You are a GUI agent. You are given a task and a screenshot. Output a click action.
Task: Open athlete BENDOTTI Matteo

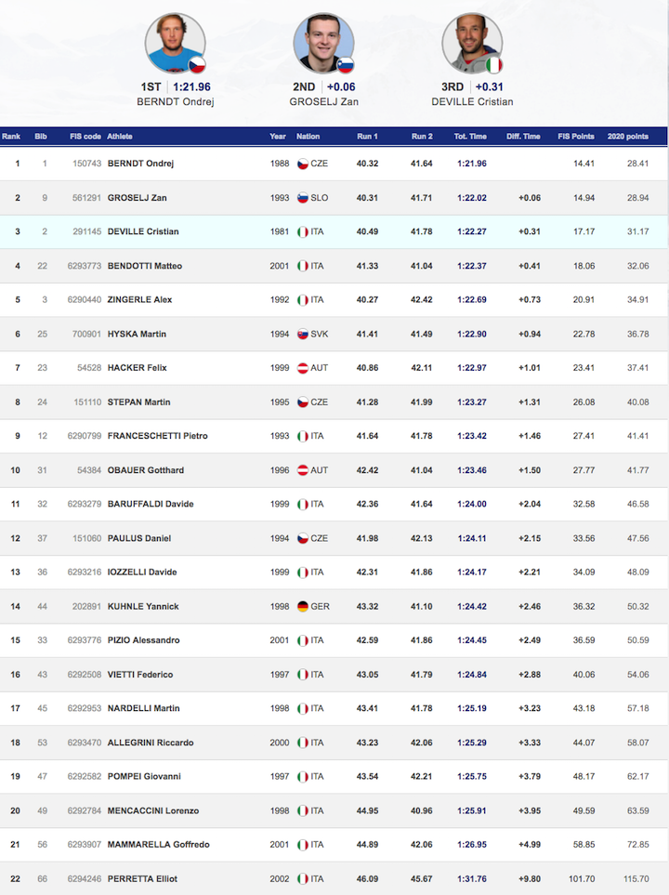[x=145, y=266]
